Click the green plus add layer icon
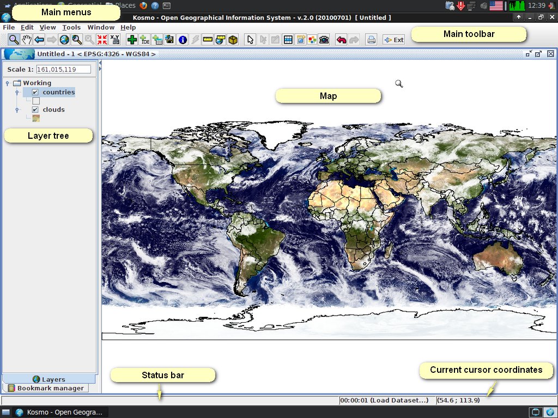The width and height of the screenshot is (558, 418). (132, 39)
